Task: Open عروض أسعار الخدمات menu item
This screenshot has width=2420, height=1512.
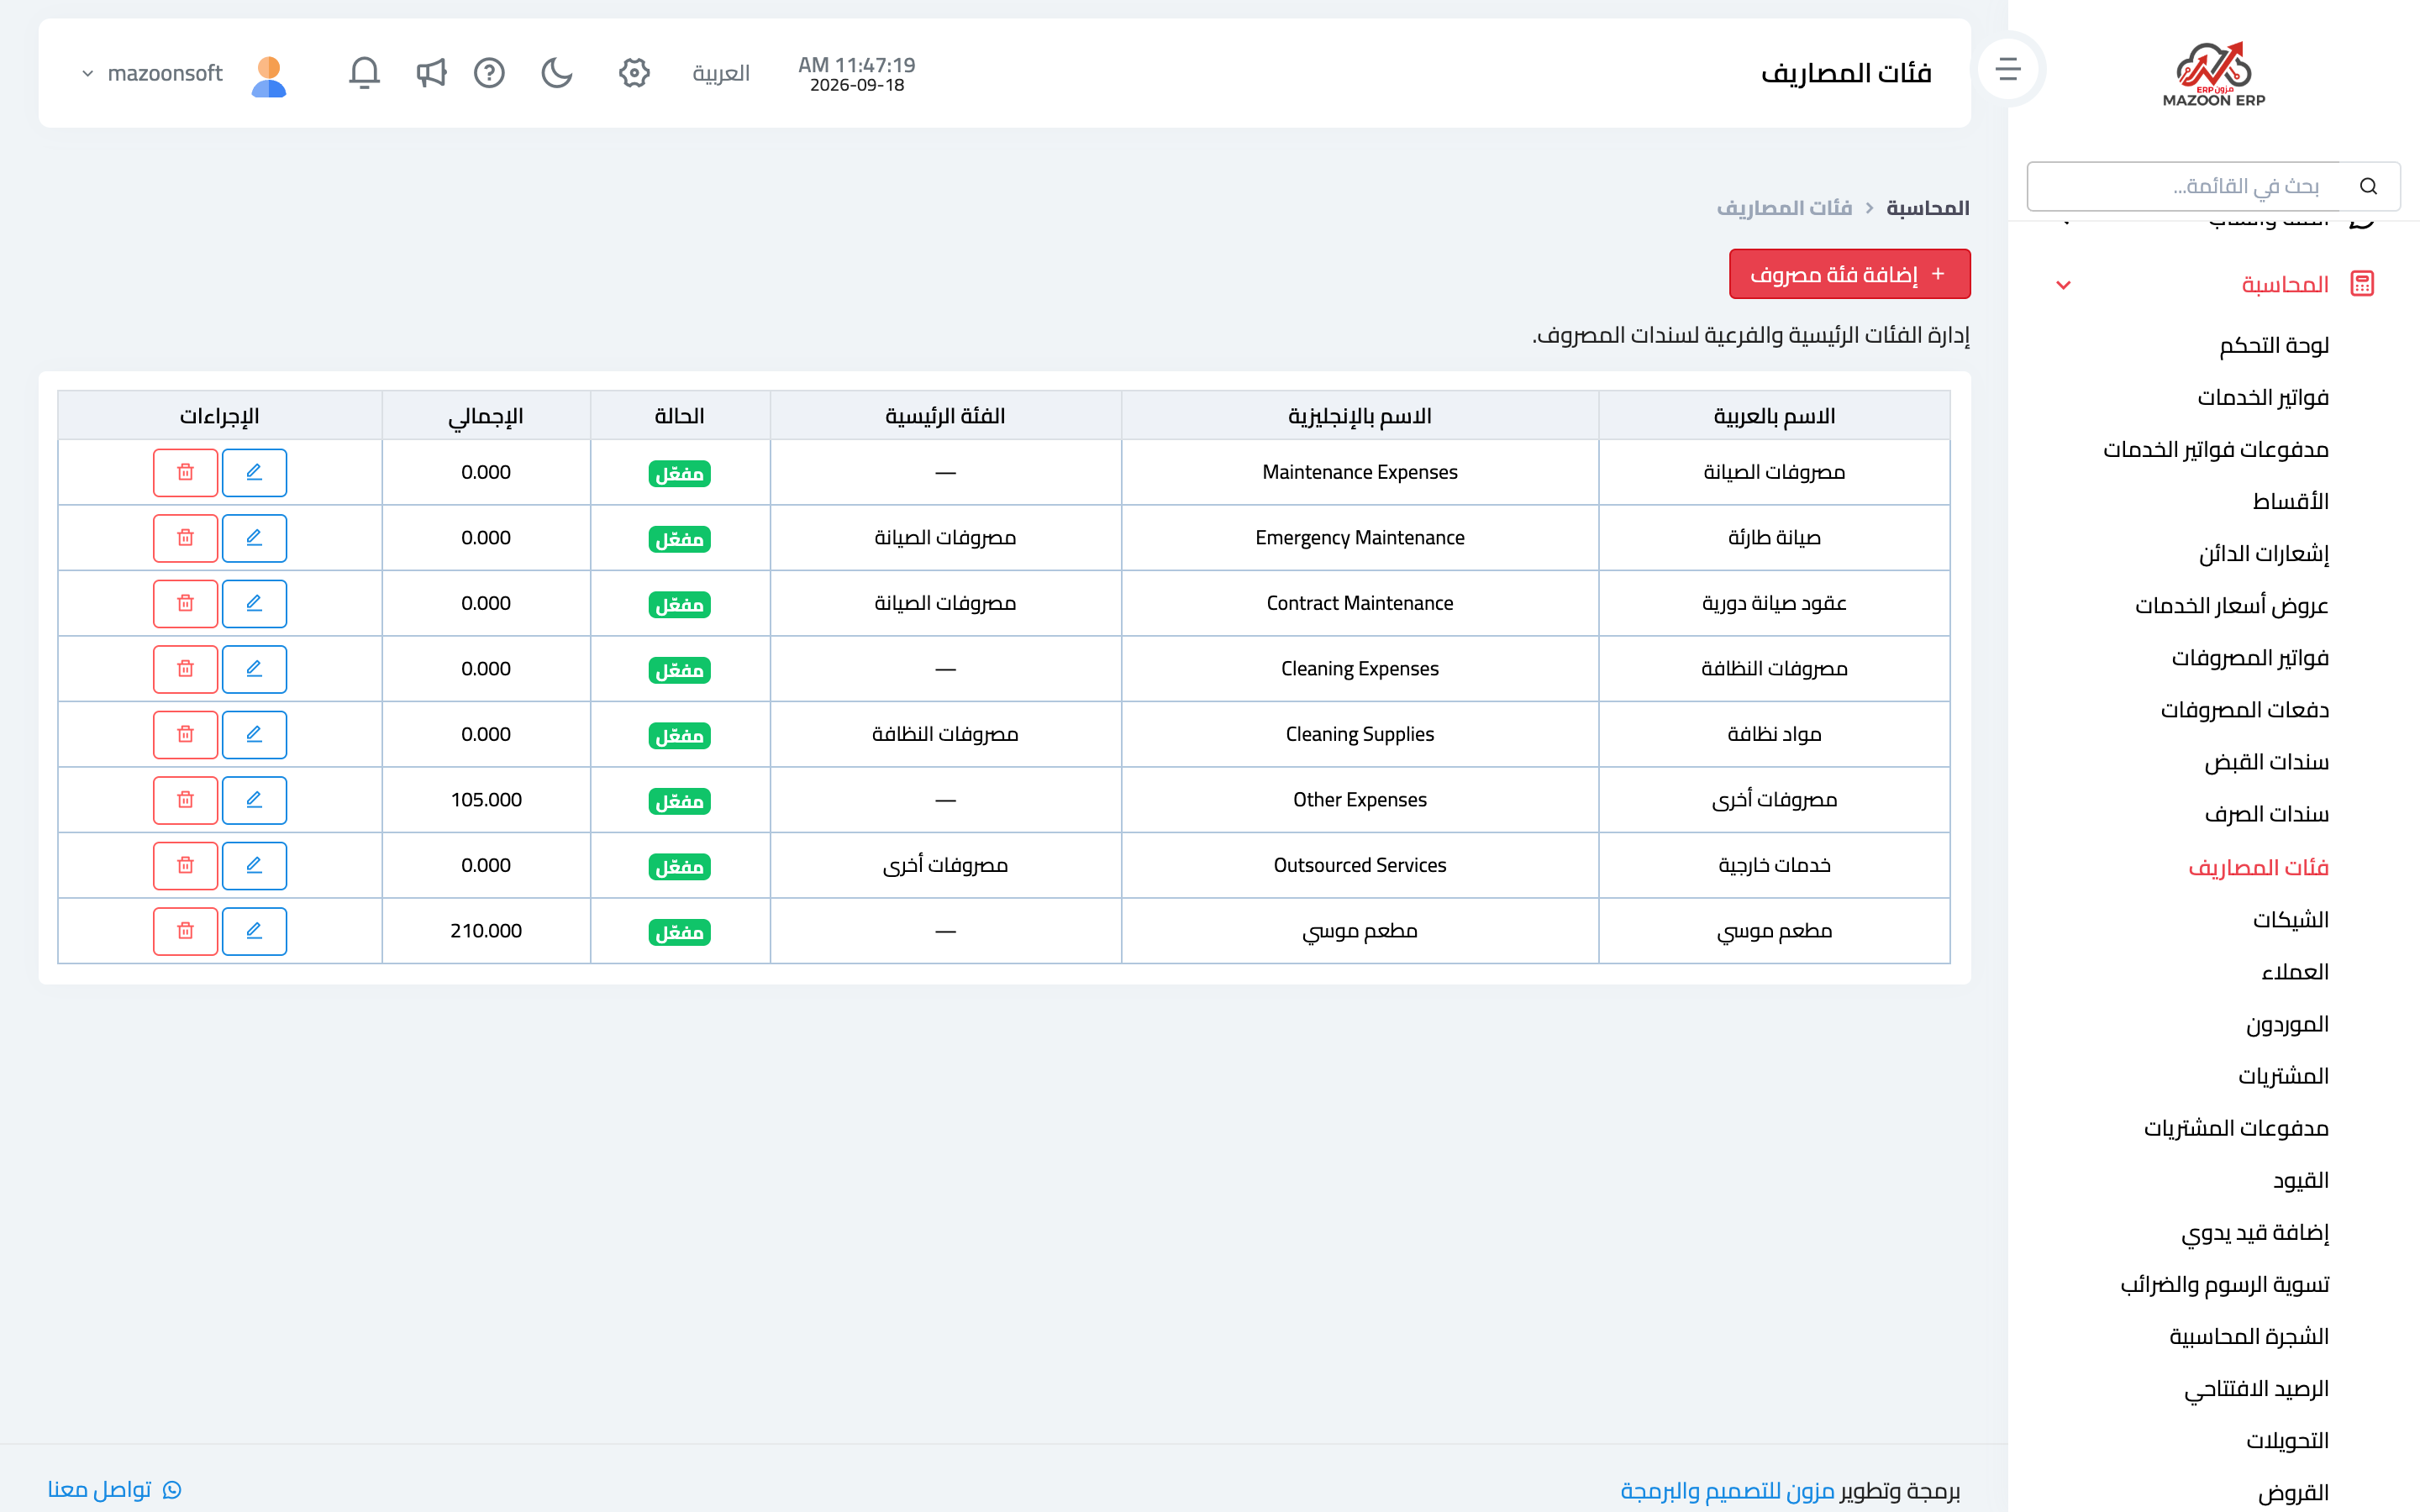Action: [2232, 606]
